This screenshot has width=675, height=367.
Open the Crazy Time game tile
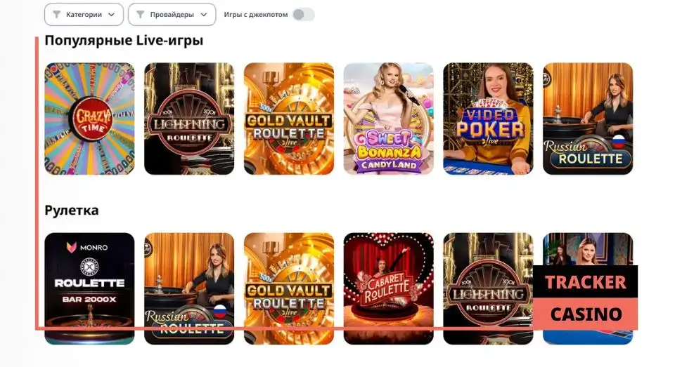(89, 119)
